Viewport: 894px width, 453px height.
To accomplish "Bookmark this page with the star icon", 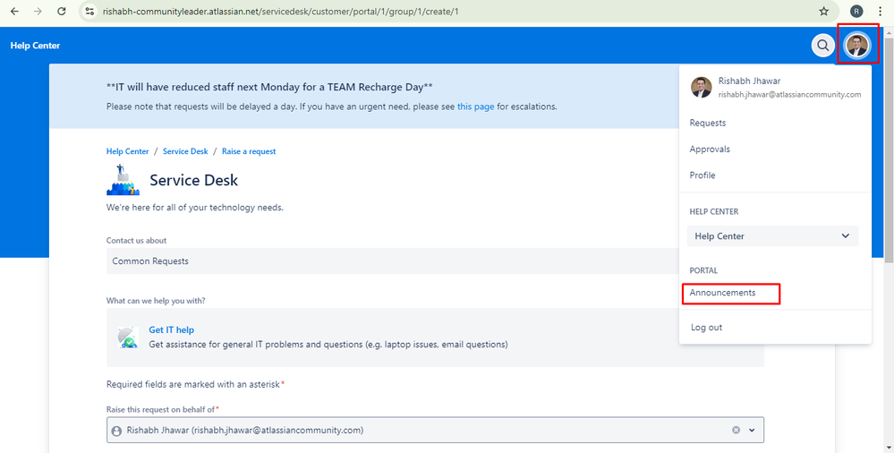I will click(823, 12).
